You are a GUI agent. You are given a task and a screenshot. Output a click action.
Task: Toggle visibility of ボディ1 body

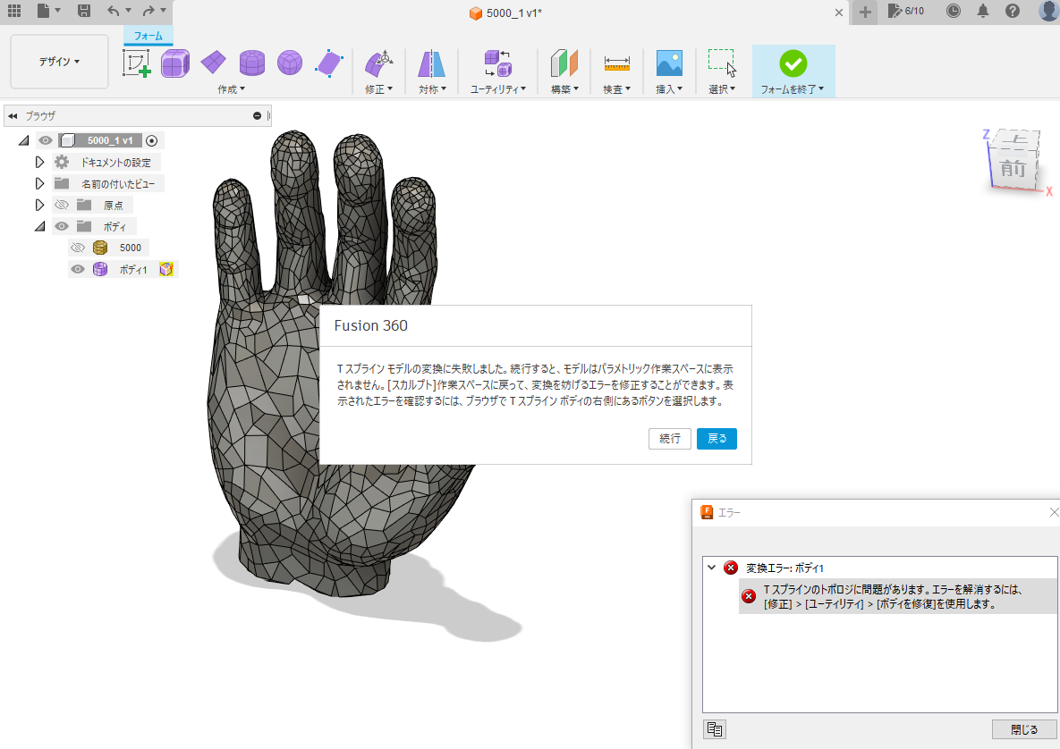[78, 269]
